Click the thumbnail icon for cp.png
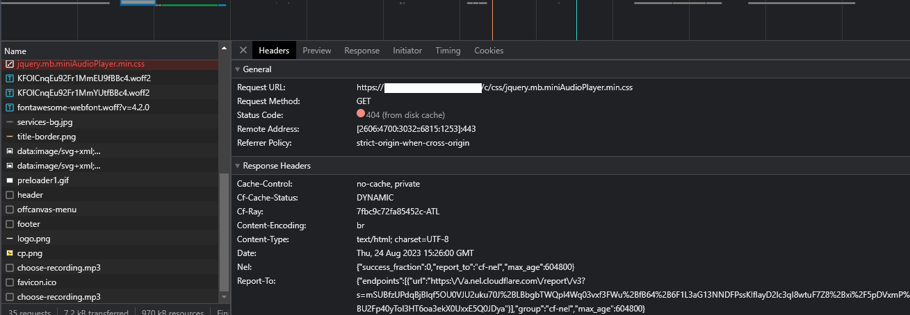This screenshot has height=315, width=910. pos(10,253)
